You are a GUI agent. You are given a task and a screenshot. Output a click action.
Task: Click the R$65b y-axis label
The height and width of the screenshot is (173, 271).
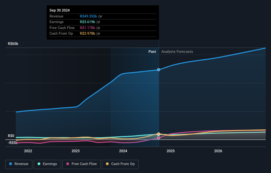click(x=13, y=44)
